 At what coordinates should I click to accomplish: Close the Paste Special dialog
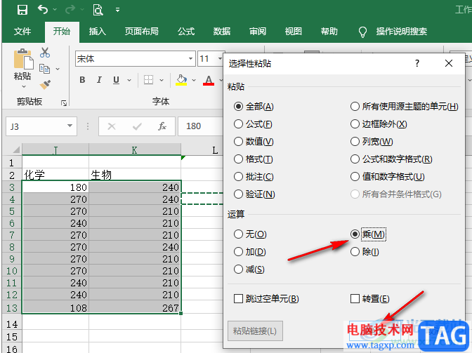click(449, 63)
